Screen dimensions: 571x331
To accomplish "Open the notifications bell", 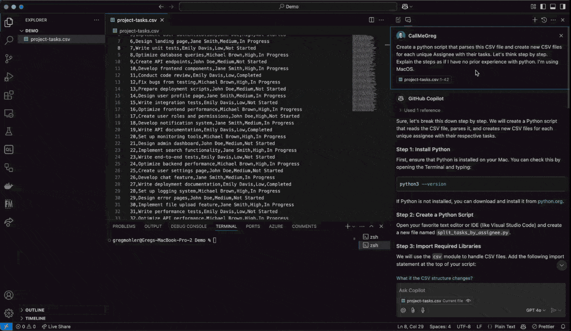I will click(562, 327).
